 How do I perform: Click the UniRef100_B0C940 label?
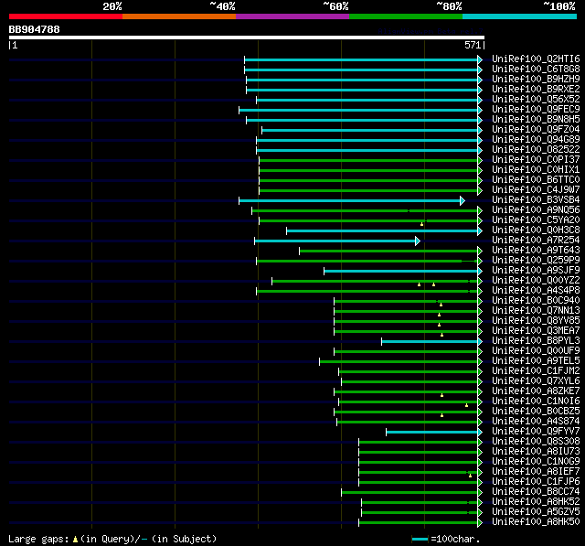536,301
